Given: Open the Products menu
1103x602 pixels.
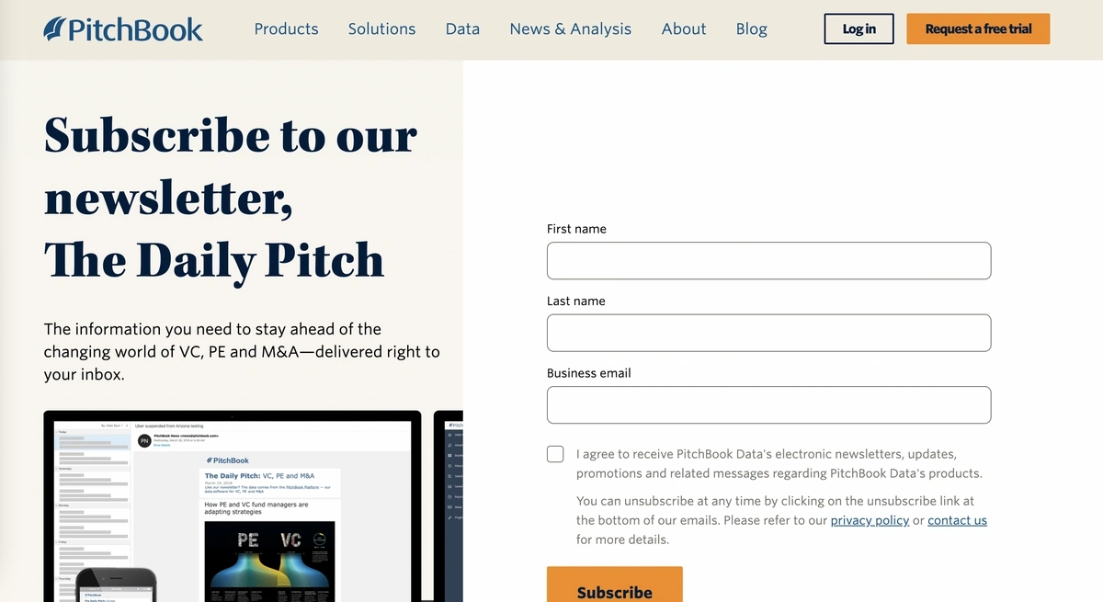Looking at the screenshot, I should (286, 28).
